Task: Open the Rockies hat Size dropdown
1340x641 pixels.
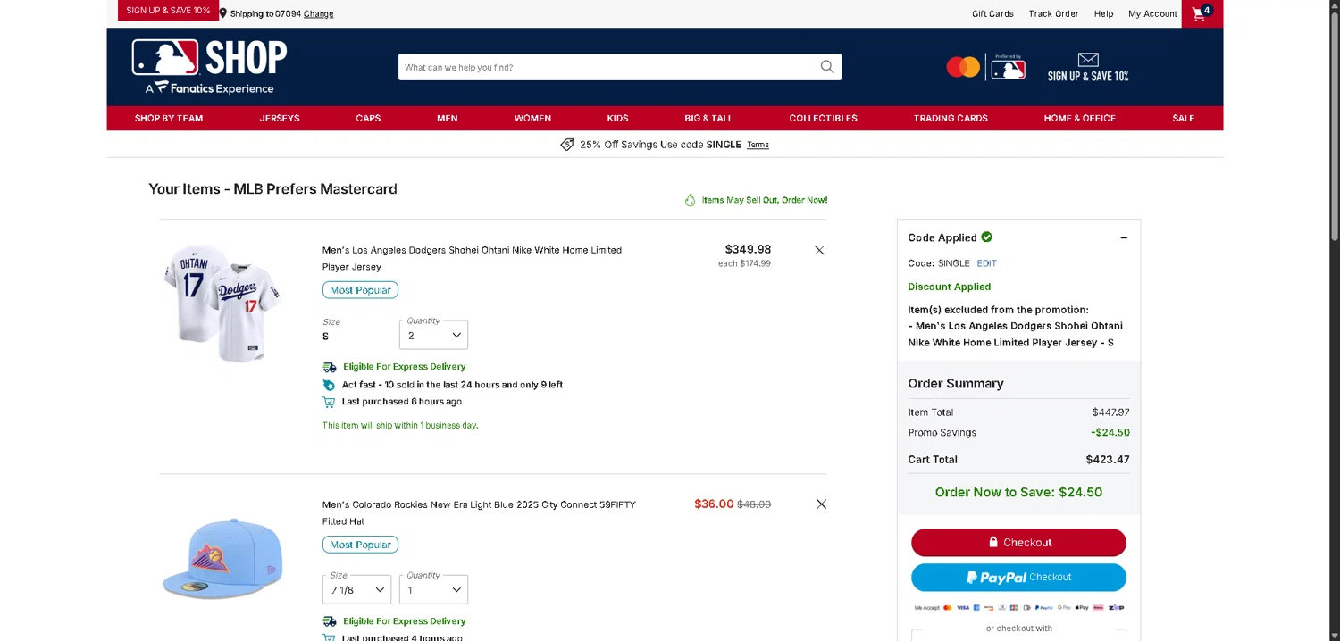Action: point(356,589)
